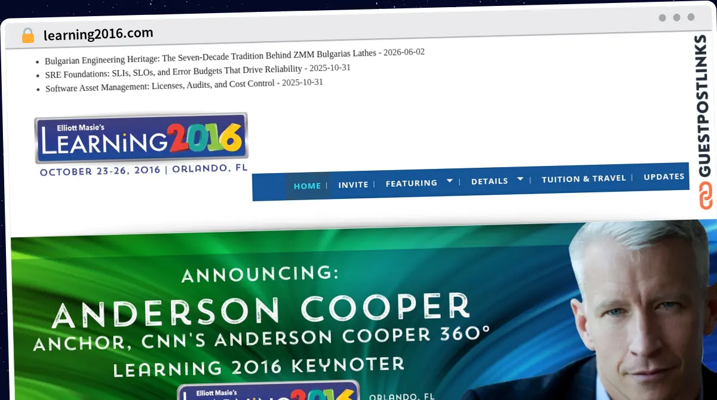Open the UPDATES menu item
The image size is (717, 400).
click(664, 177)
